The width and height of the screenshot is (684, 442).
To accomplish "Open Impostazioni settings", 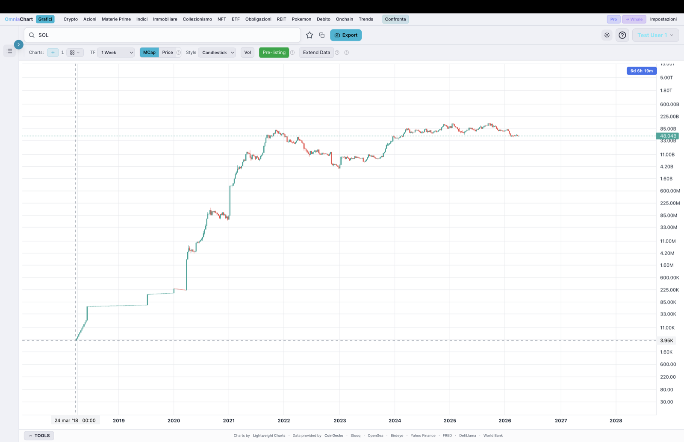I will 663,19.
